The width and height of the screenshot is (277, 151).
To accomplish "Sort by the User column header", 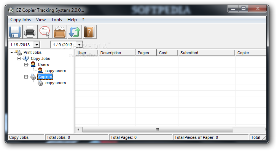I will point(87,53).
